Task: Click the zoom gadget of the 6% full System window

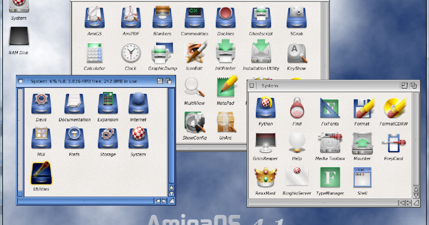Action: click(x=160, y=81)
